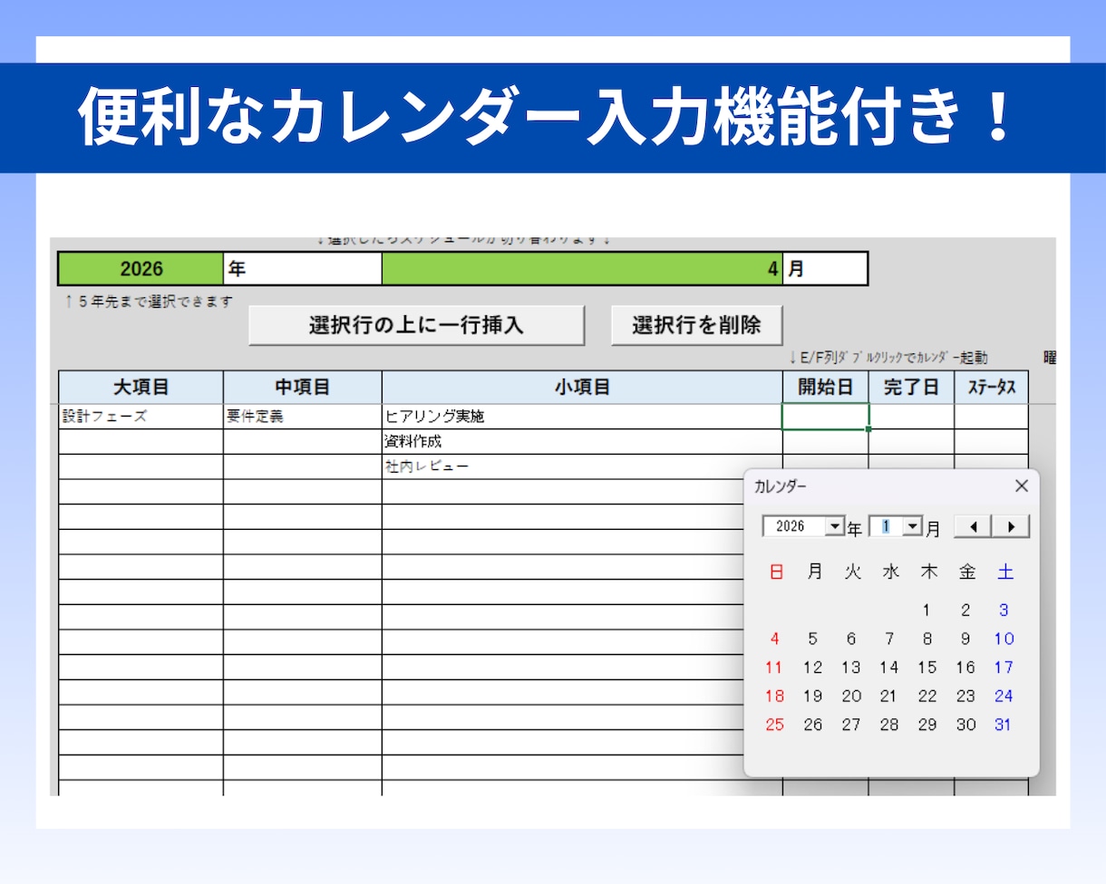Click the 完了日 column header
The image size is (1106, 884).
point(911,388)
